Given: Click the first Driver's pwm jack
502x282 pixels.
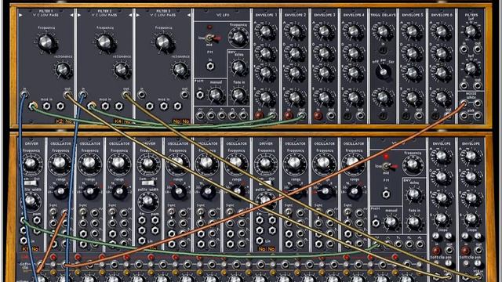Looking at the screenshot, I should click(37, 220).
